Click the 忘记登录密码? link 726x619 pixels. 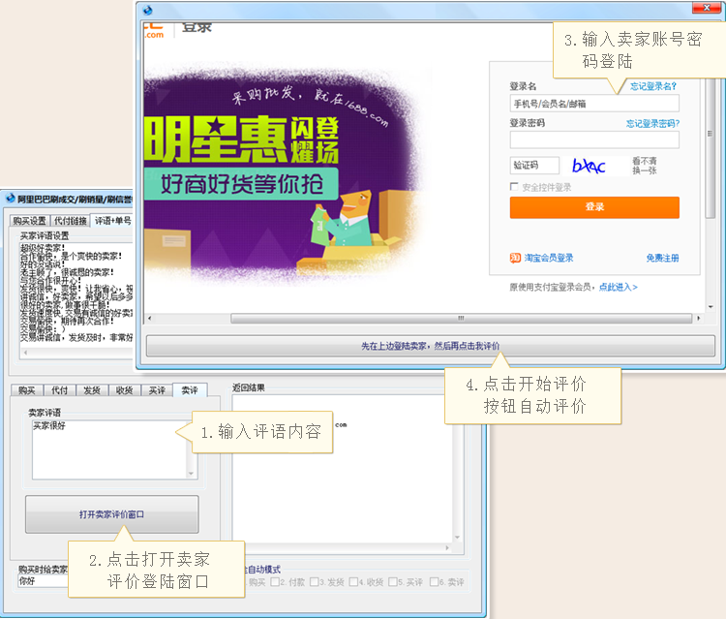tap(652, 123)
